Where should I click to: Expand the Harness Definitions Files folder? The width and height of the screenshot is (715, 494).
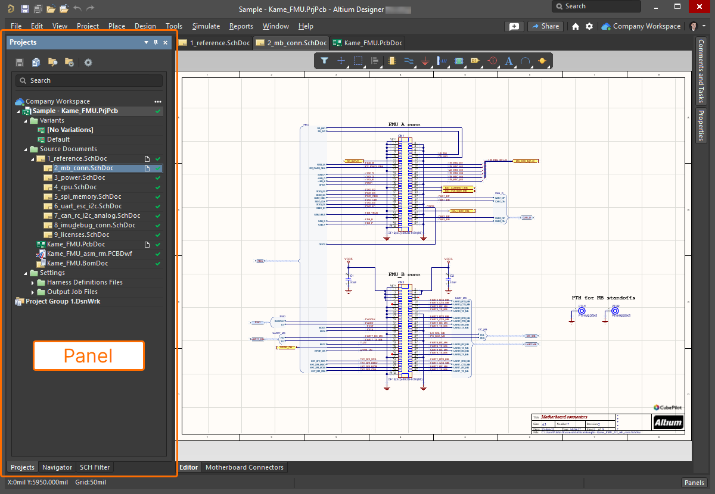tap(33, 283)
